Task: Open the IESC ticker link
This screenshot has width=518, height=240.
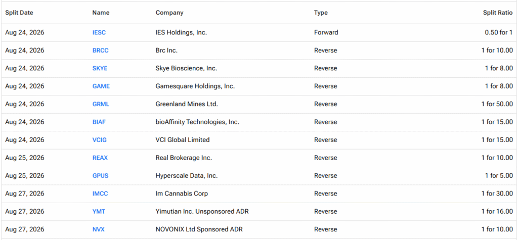Action: coord(99,33)
